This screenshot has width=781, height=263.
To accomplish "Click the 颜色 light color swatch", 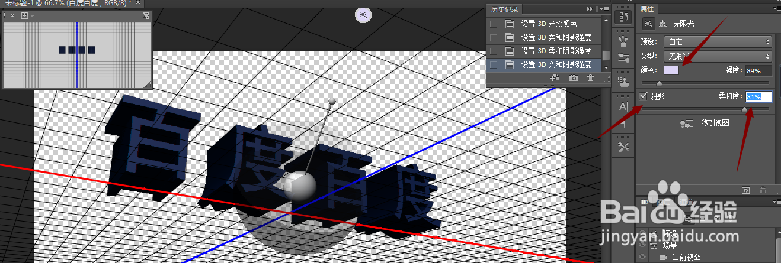I will pyautogui.click(x=673, y=70).
